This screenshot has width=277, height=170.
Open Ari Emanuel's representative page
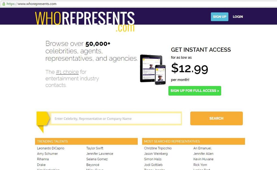(202, 148)
